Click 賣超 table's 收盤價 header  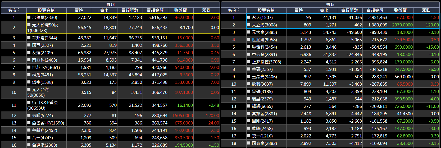pyautogui.click(x=401, y=10)
